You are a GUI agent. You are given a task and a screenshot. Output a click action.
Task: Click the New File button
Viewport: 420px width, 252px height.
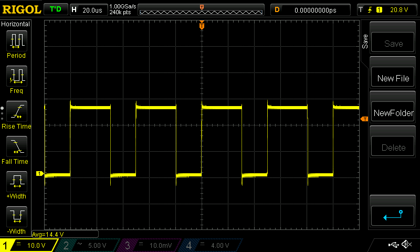pyautogui.click(x=393, y=78)
